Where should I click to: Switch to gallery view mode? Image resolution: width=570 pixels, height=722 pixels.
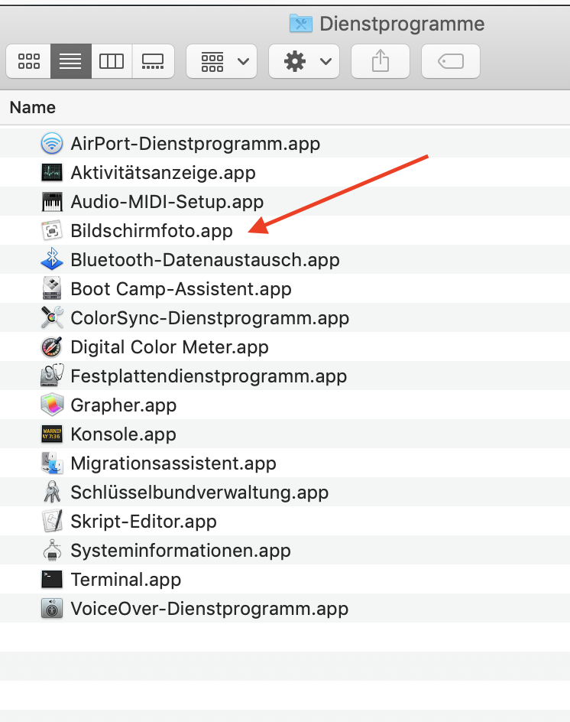(153, 62)
